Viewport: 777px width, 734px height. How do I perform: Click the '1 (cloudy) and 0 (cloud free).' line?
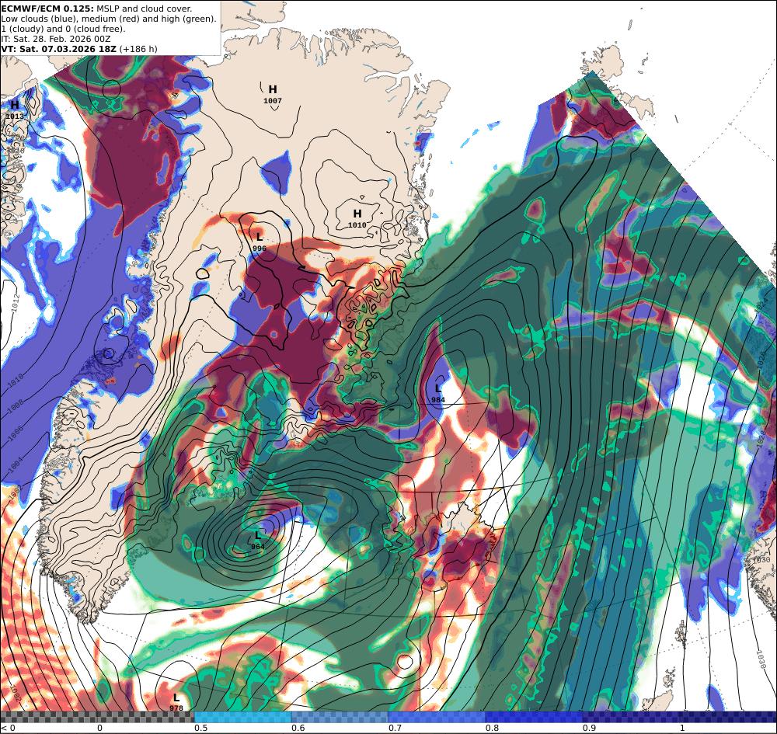click(63, 29)
